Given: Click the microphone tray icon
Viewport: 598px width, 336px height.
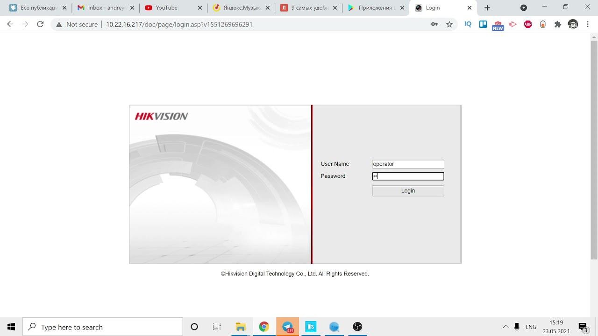Looking at the screenshot, I should tap(517, 327).
